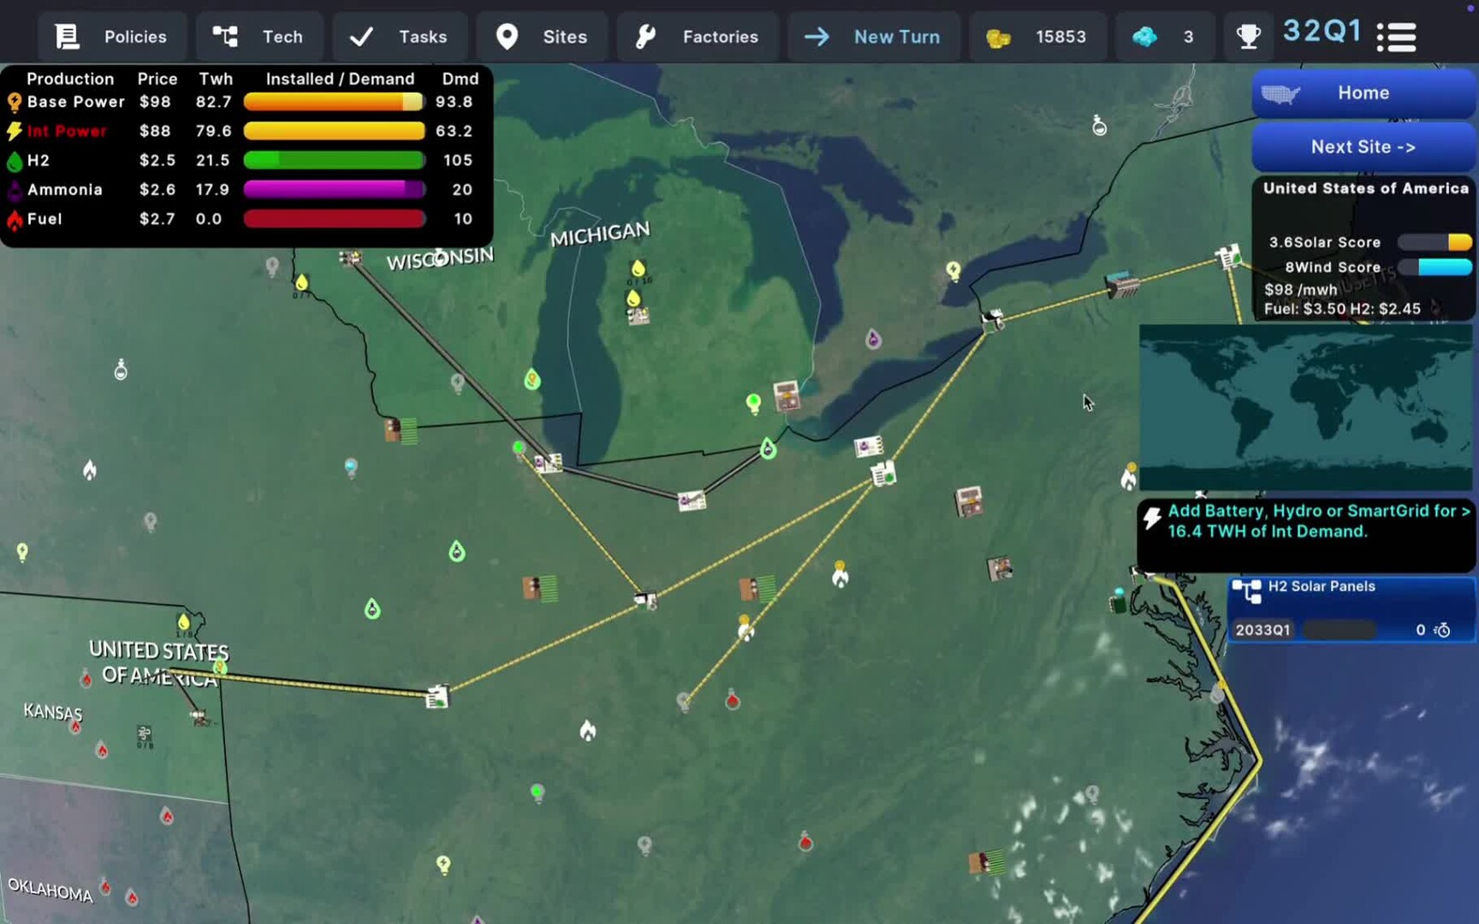1479x924 pixels.
Task: Click the Ammonia installed/demand bar
Action: 334,190
